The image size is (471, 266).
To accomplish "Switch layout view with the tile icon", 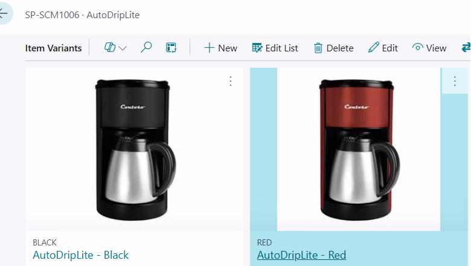I will coord(171,48).
